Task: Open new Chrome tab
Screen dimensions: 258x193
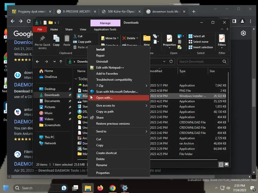Action: pyautogui.click(x=194, y=12)
